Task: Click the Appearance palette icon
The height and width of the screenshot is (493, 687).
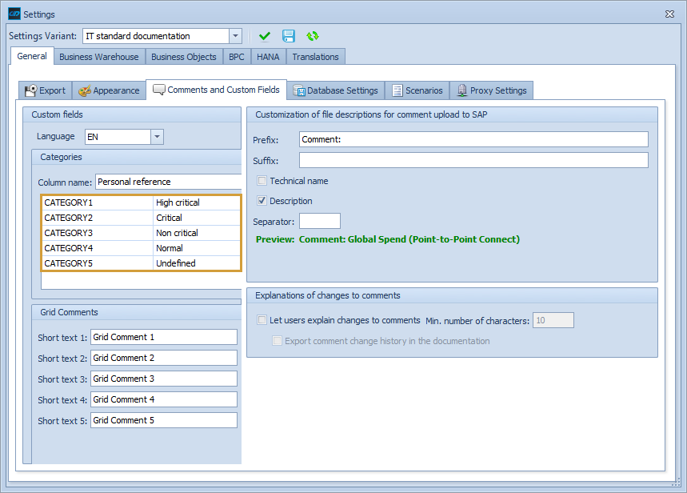Action: (x=82, y=90)
